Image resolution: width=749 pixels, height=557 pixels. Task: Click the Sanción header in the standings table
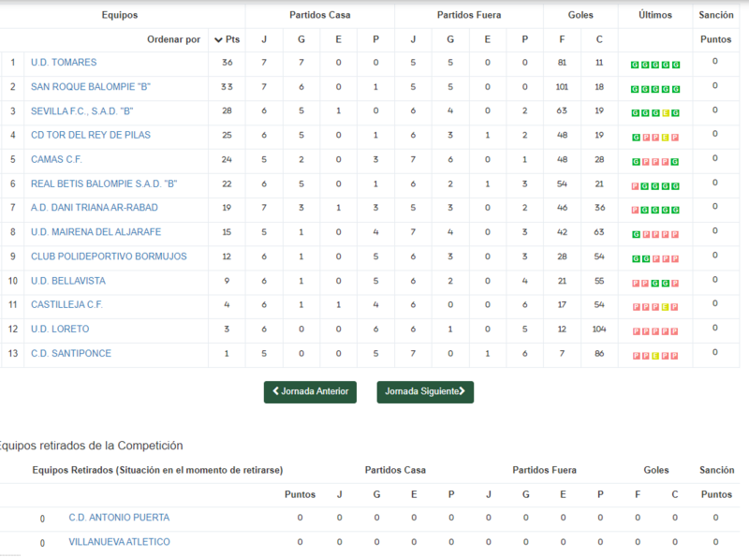click(x=716, y=15)
